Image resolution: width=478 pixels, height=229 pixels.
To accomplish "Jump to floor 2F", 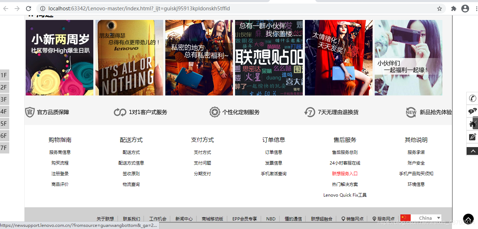I will pos(4,87).
